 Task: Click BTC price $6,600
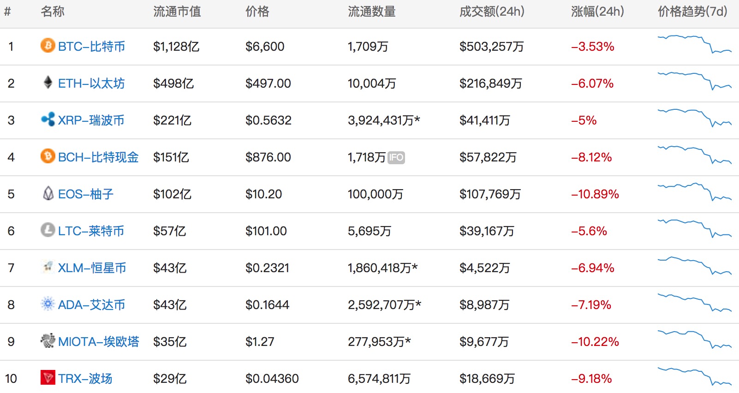[x=265, y=47]
